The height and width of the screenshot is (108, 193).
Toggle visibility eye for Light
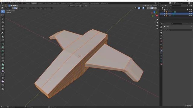189,16
